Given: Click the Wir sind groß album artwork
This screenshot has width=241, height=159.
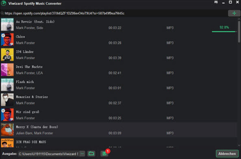Looking at the screenshot, I should pos(7,115).
